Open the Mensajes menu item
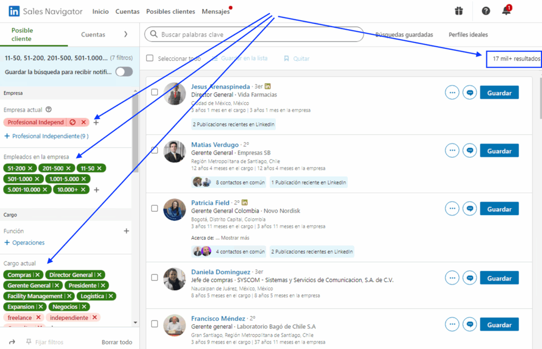 [216, 12]
